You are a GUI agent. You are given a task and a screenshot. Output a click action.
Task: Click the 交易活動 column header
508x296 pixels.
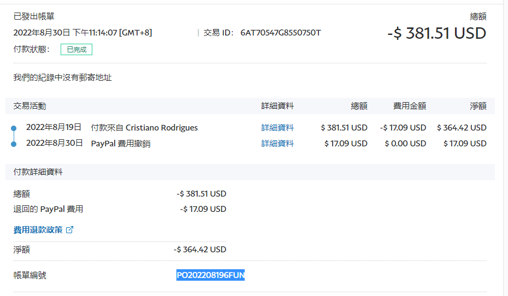pyautogui.click(x=29, y=106)
